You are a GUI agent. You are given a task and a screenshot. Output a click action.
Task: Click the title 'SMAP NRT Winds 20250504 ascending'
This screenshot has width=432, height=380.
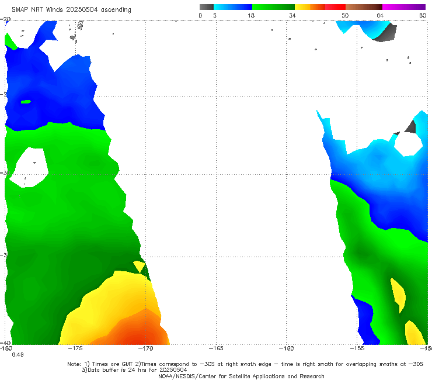click(x=71, y=10)
